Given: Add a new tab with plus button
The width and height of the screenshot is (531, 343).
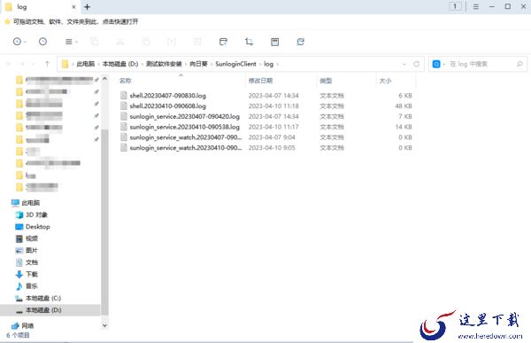Looking at the screenshot, I should pos(87,7).
